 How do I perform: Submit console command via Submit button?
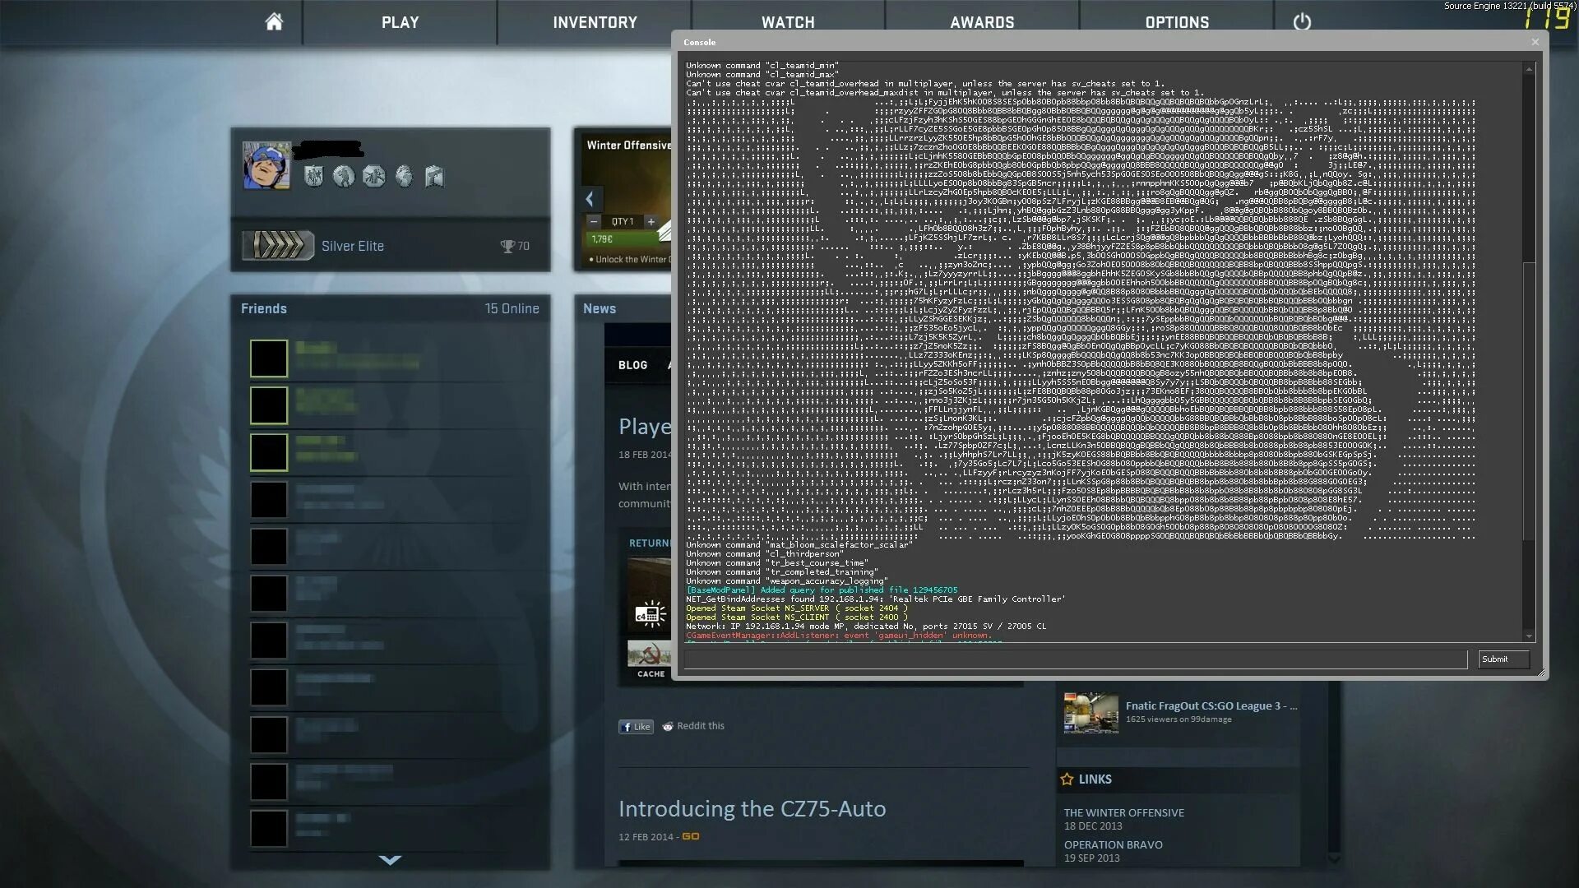(x=1498, y=658)
